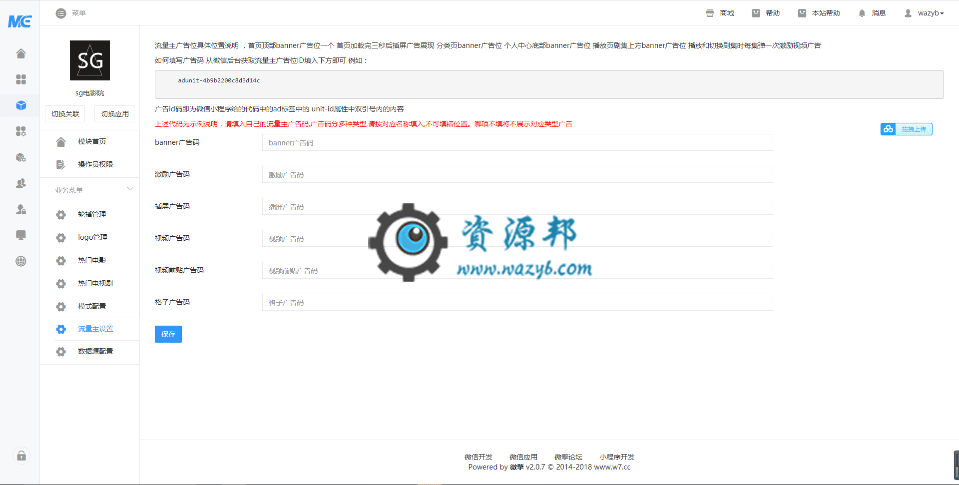The image size is (959, 485).
Task: Click the house icon beside 模块首页
Action: click(61, 142)
